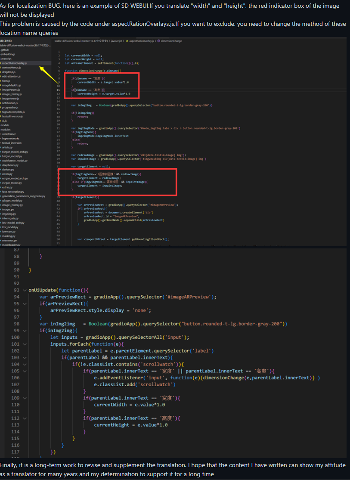Open gfpgan_model.py in the file tree
This screenshot has width=350, height=480.
pyautogui.click(x=12, y=201)
